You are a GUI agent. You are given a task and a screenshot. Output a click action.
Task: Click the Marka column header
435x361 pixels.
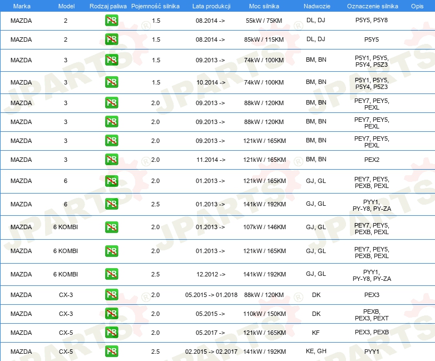(21, 6)
